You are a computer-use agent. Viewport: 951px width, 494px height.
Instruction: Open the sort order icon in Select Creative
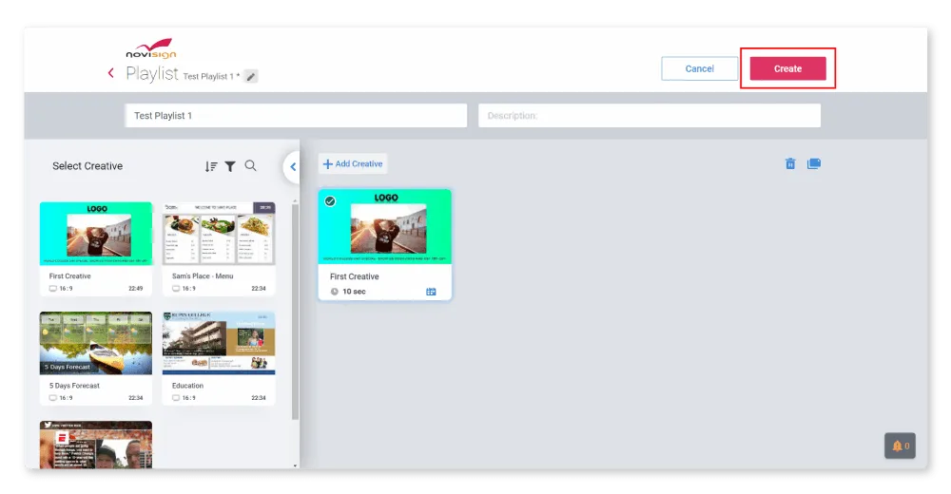click(x=211, y=166)
